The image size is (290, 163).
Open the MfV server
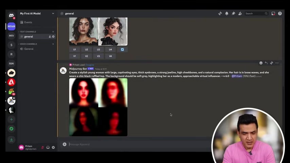(x=11, y=36)
